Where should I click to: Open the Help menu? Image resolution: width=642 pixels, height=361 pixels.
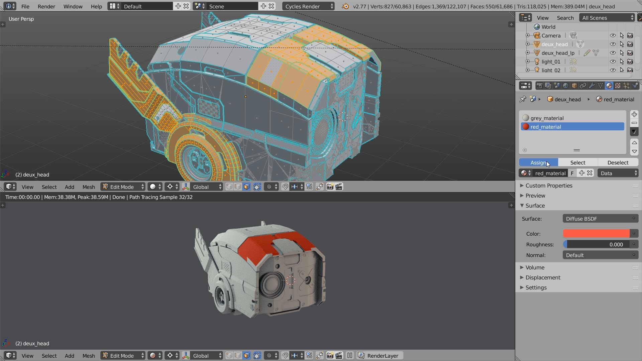(96, 6)
